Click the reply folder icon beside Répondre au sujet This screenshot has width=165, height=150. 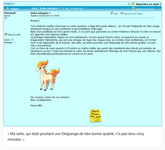pos(133,4)
